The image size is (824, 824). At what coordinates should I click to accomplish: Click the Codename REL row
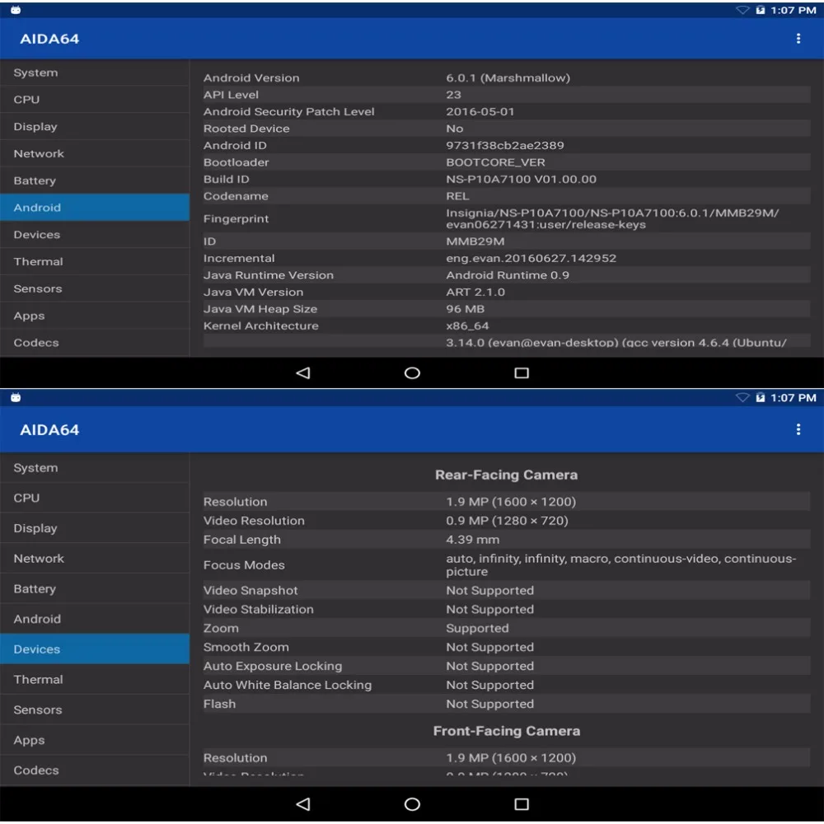(x=507, y=196)
